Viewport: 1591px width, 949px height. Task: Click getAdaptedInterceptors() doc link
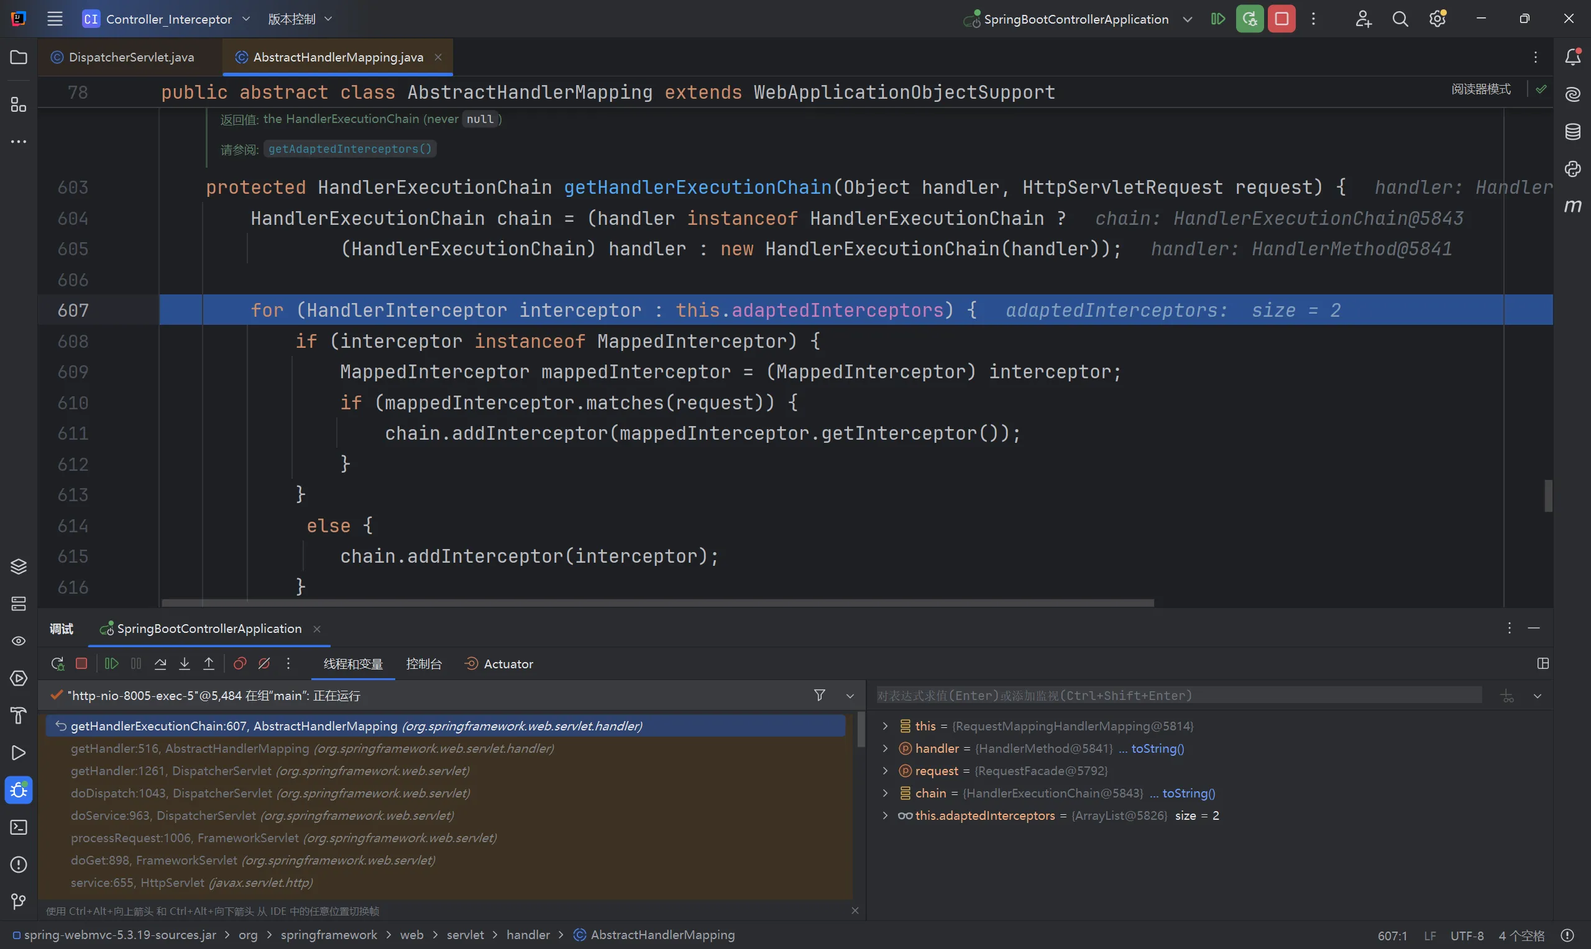point(350,149)
